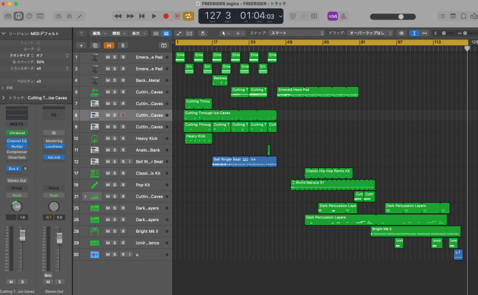This screenshot has height=295, width=478.
Task: Toggle the Cycle loop button
Action: (x=188, y=16)
